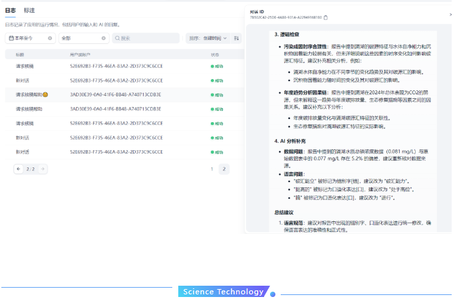The image size is (455, 299).
Task: Click the 状态 column header
Action: point(215,54)
